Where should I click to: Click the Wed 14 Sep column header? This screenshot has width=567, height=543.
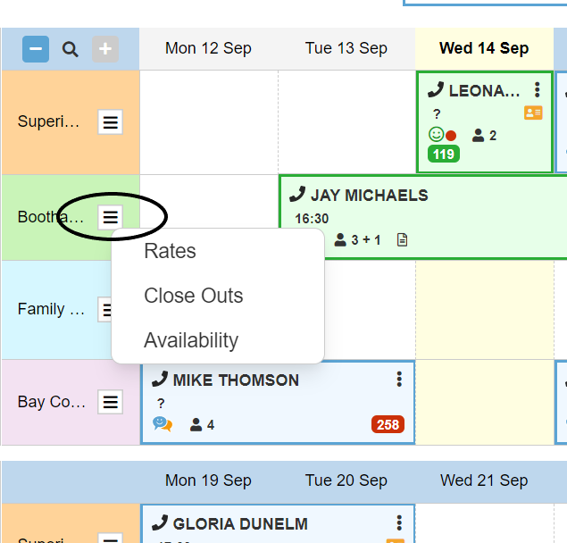click(484, 48)
